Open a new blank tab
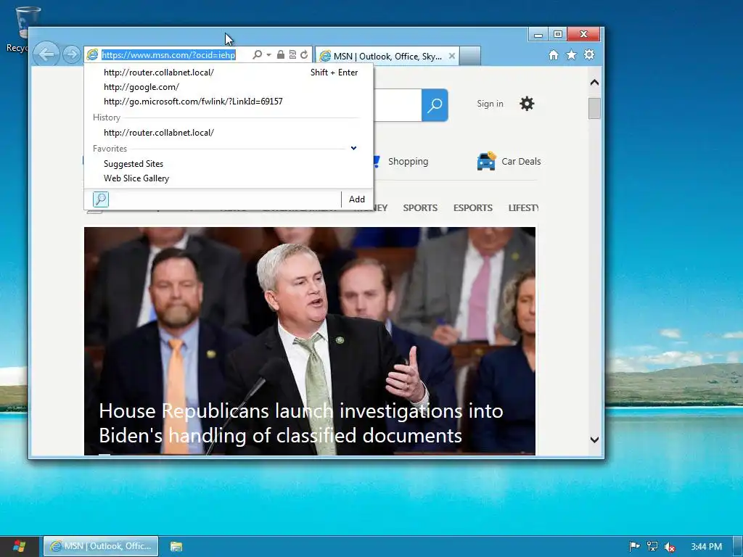743x557 pixels. click(470, 56)
